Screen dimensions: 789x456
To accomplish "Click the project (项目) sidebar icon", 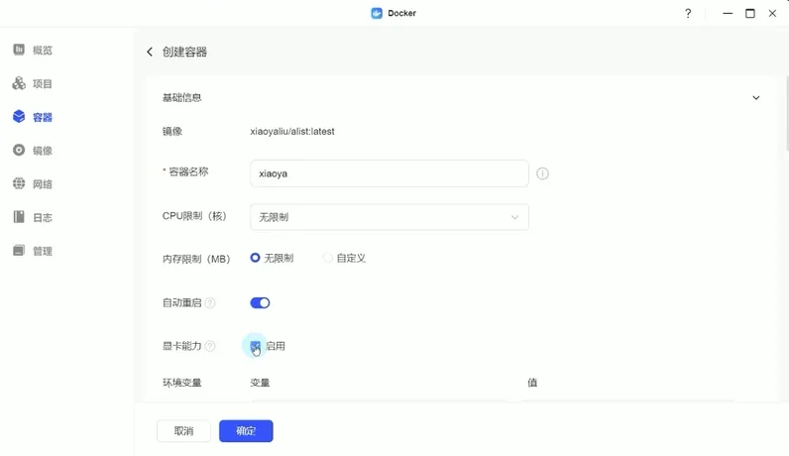I will [x=19, y=83].
